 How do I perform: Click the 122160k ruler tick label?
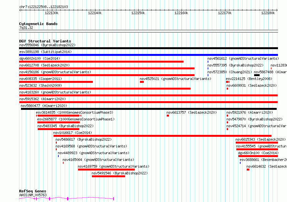181,13
